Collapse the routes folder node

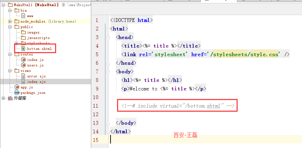click(x=10, y=54)
